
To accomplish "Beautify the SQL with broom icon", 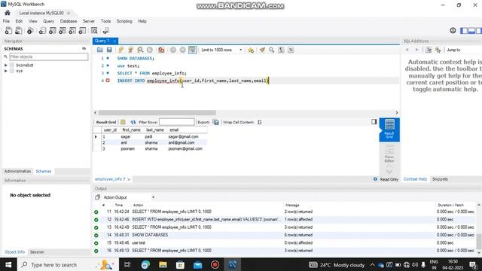I will coord(262,50).
